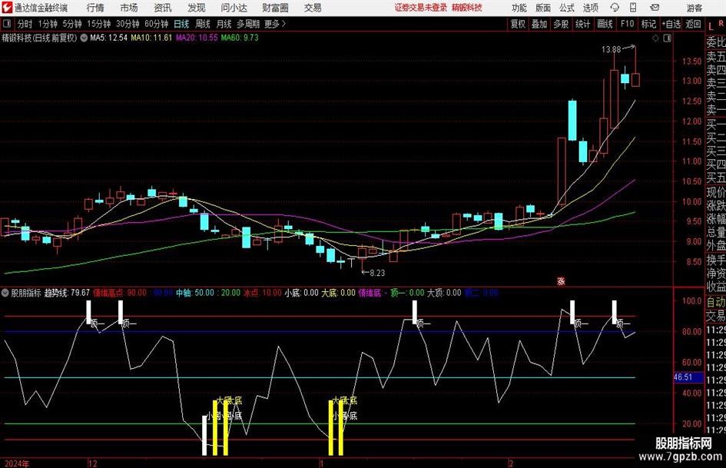Click the 复权 toolbar button

pyautogui.click(x=518, y=24)
